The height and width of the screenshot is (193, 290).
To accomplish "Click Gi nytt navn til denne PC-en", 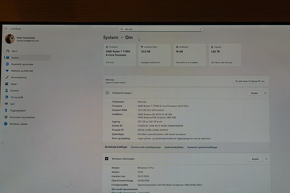I will pyautogui.click(x=250, y=81).
